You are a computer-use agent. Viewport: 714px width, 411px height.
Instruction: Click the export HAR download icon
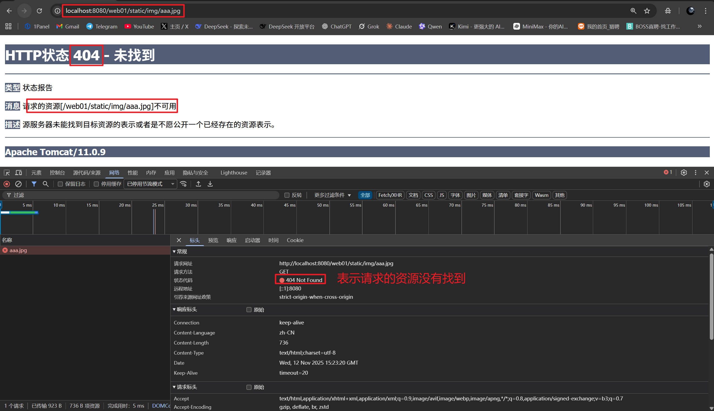tap(210, 184)
